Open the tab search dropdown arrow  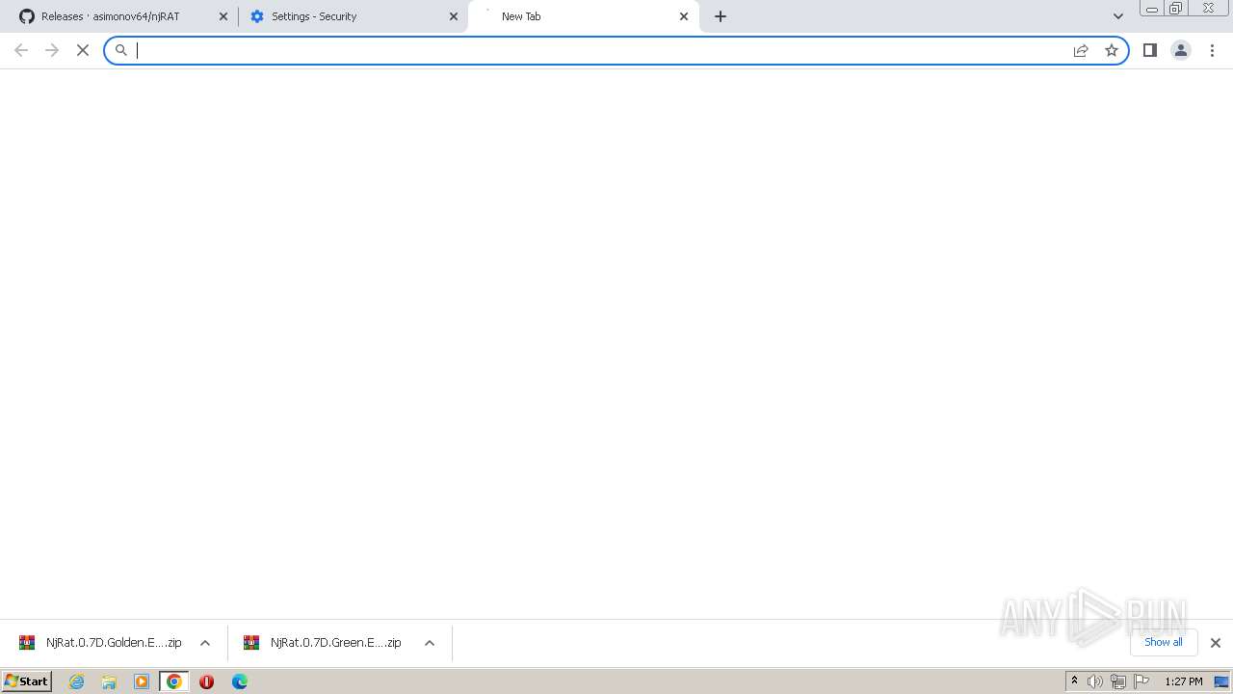pyautogui.click(x=1118, y=16)
